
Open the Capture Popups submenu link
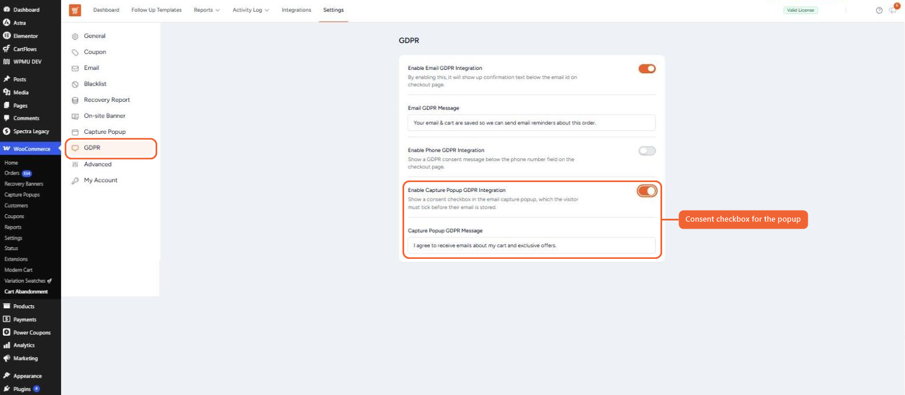pyautogui.click(x=22, y=195)
